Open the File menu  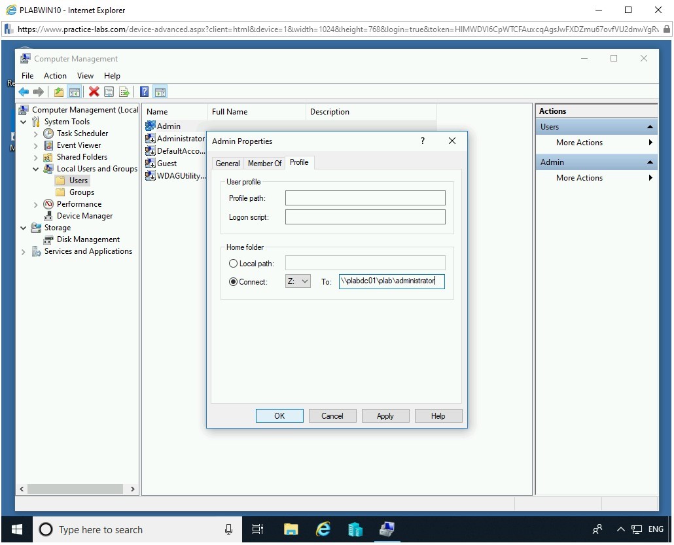[x=27, y=76]
